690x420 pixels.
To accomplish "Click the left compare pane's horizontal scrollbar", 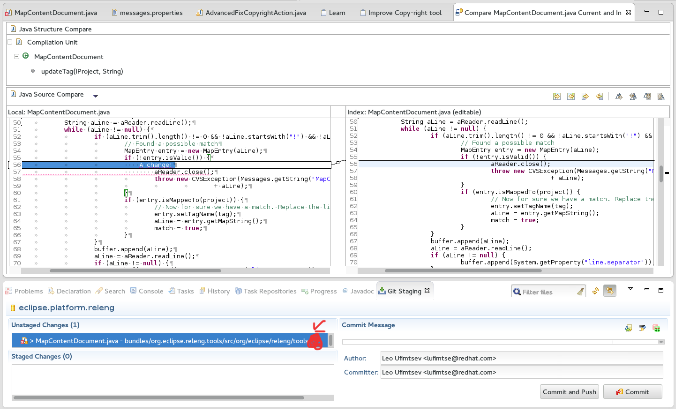I will [x=135, y=270].
